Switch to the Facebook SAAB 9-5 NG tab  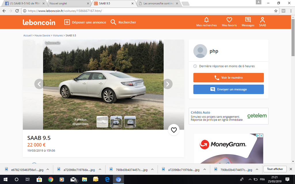(x=25, y=3)
